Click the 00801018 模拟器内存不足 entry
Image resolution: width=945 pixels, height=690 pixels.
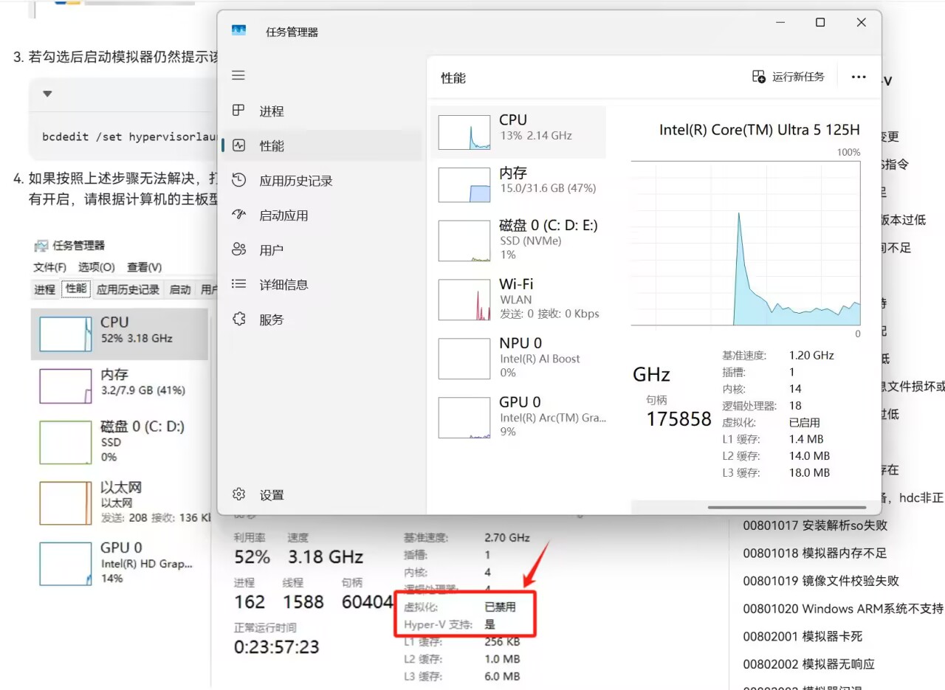coord(814,553)
